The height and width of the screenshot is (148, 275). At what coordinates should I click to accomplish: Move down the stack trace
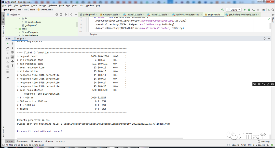[12, 48]
